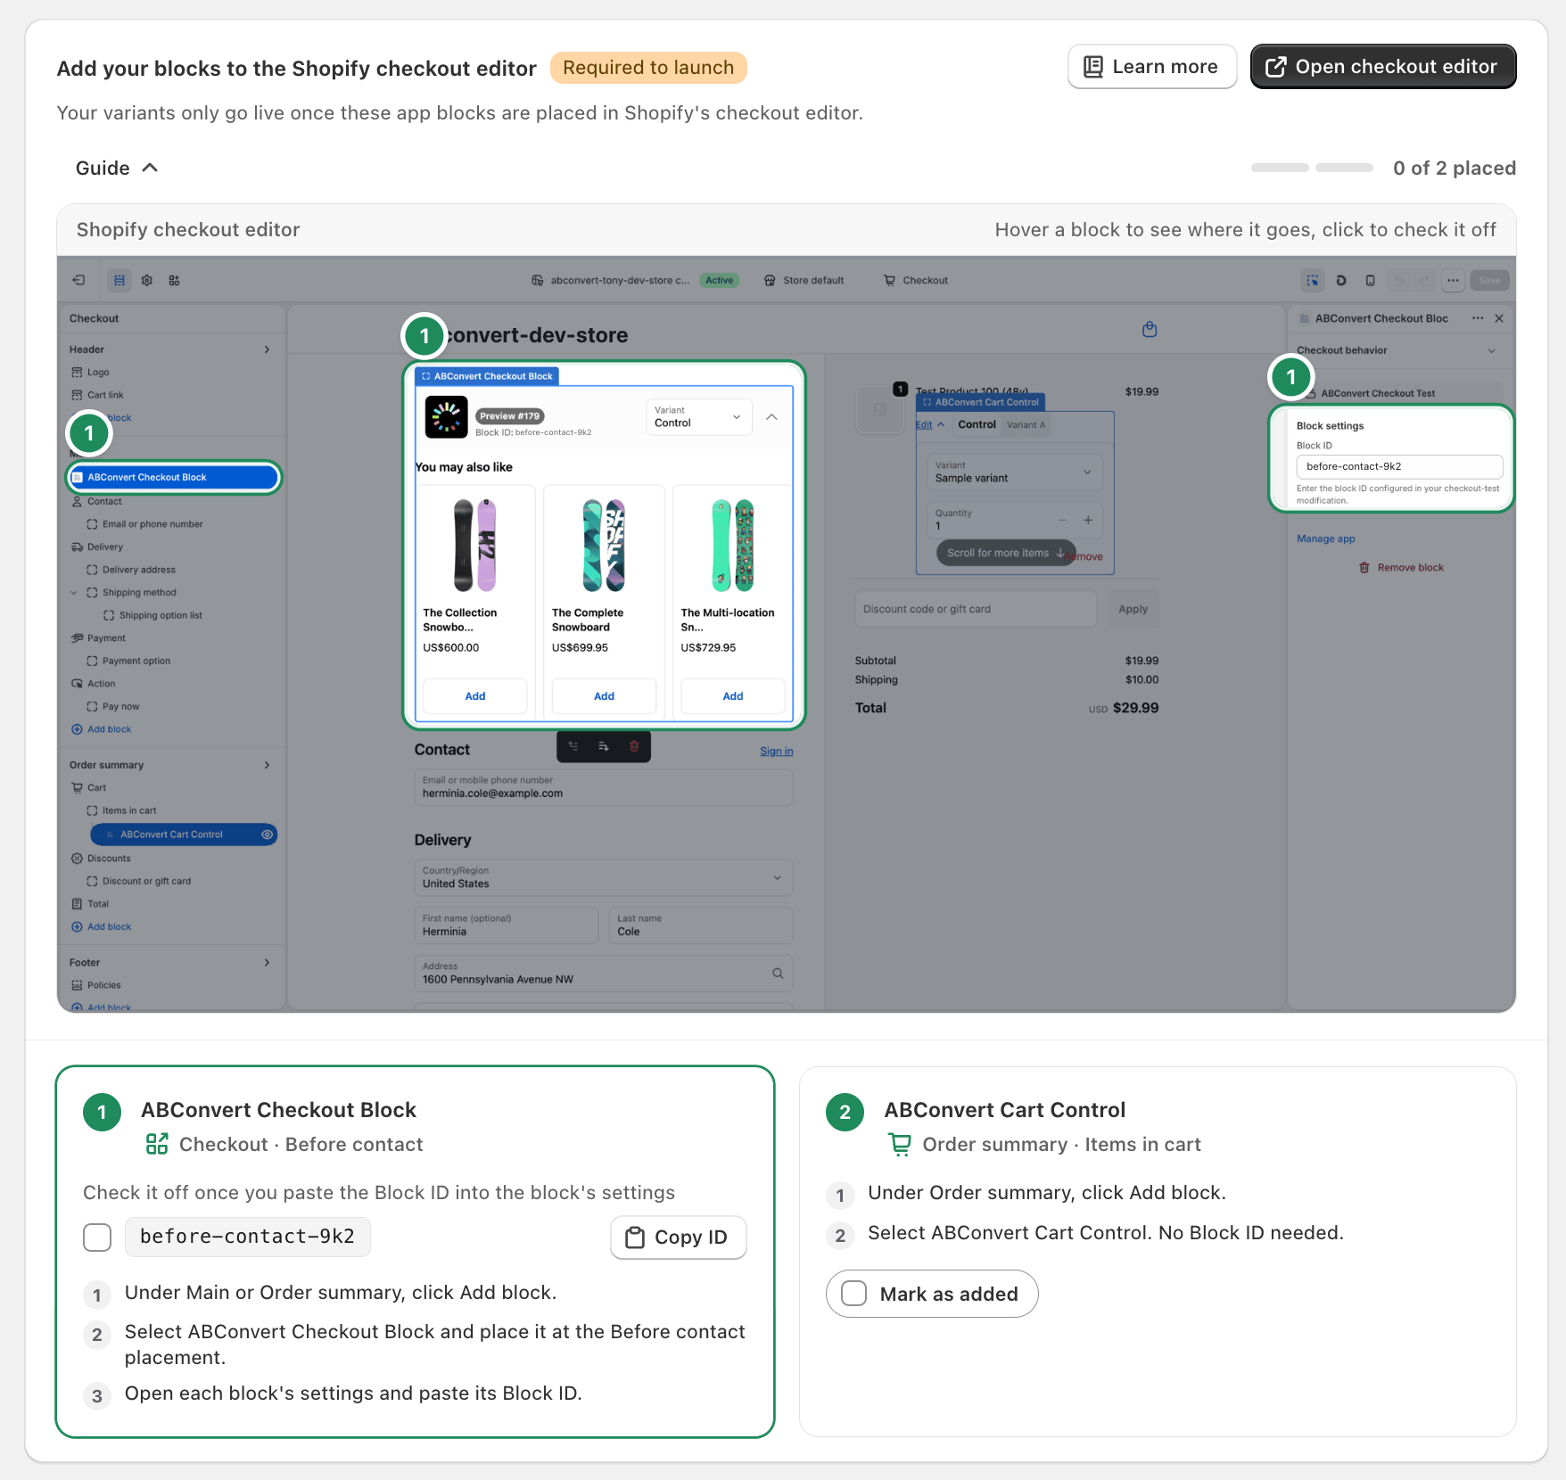Click the shopping bag icon in checkout header
Screen dimensions: 1566x1480
click(1150, 329)
